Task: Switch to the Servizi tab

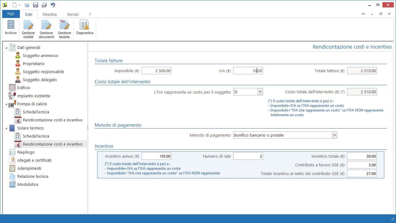Action: tap(73, 14)
